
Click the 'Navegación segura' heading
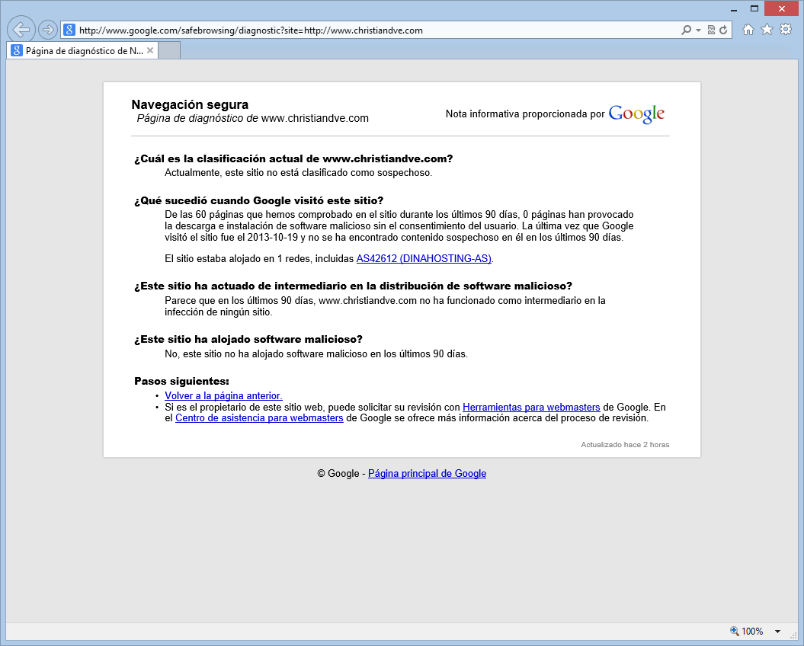[x=190, y=104]
